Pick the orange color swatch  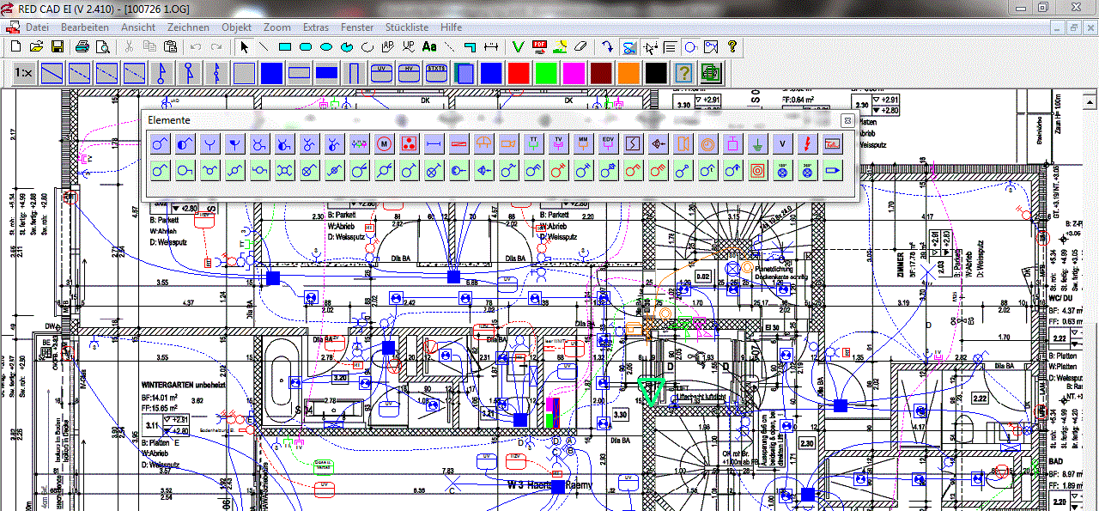point(628,73)
